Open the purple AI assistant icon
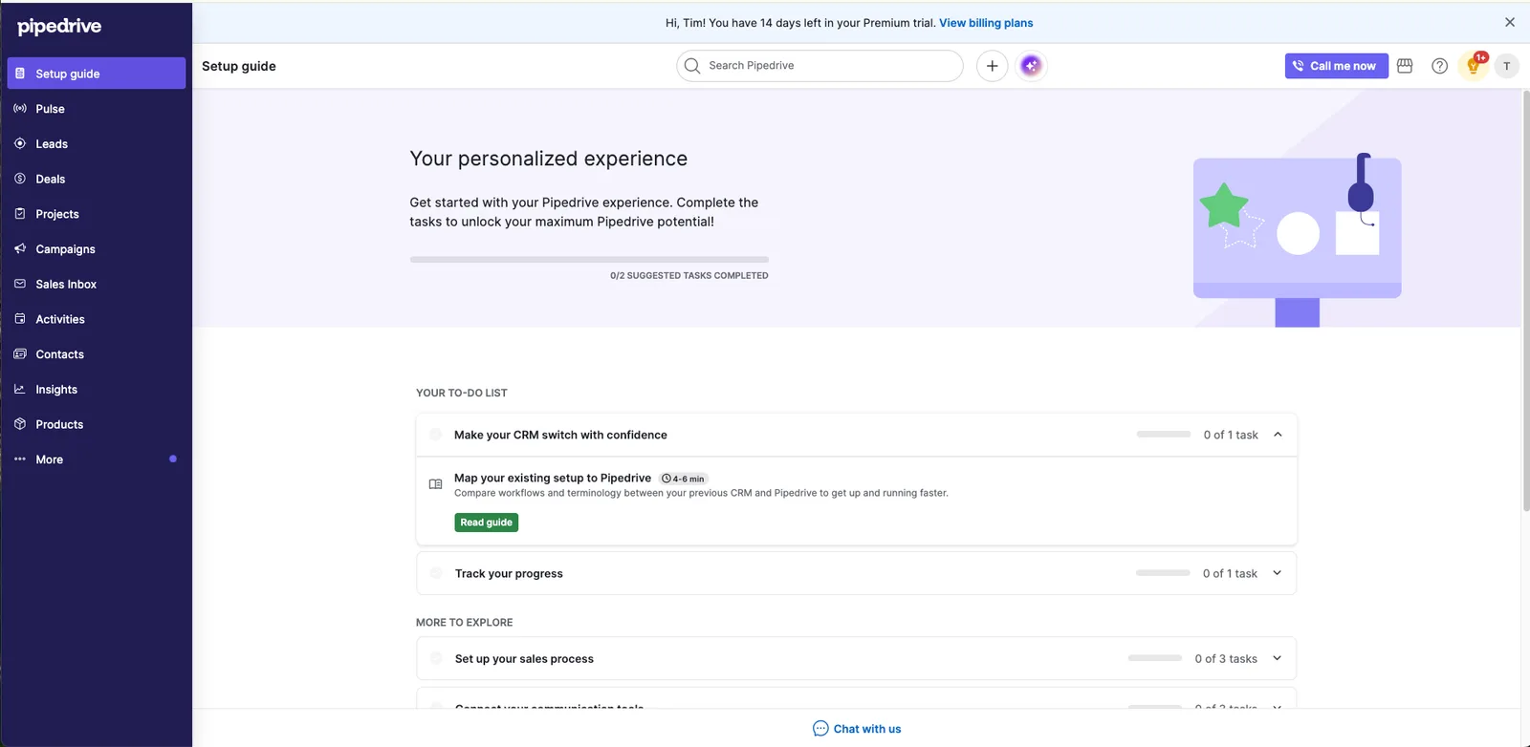Viewport: 1530px width, 747px height. 1031,66
